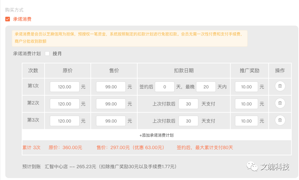
Task: Edit the 原价 field for 第3次
Action: coord(65,121)
